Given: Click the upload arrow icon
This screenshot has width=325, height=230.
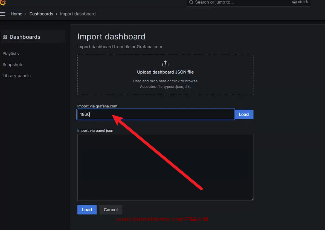Looking at the screenshot, I should coord(165,63).
